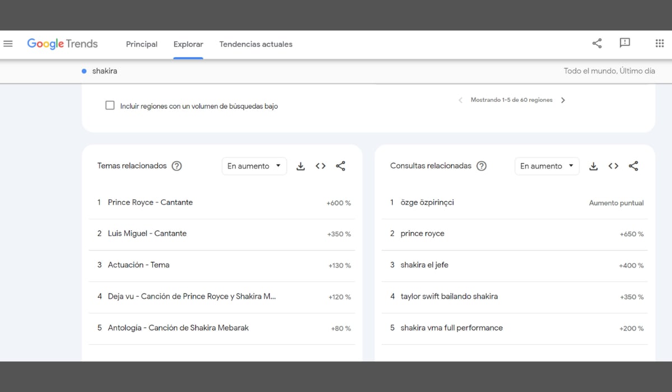
Task: Embed the Temas relacionados widget
Action: (320, 166)
